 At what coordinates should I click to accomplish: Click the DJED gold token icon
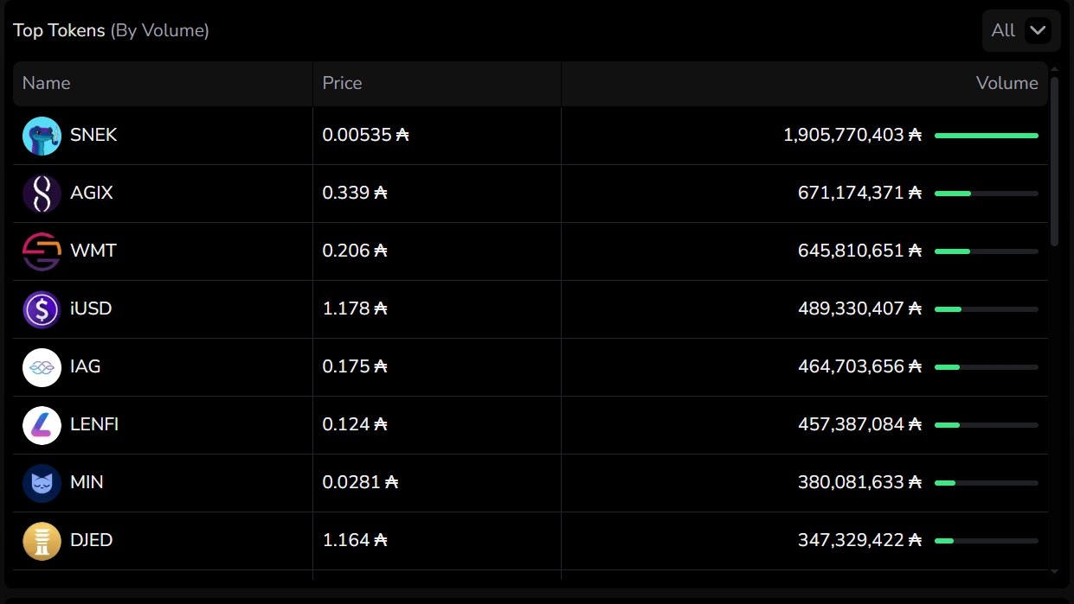point(42,541)
